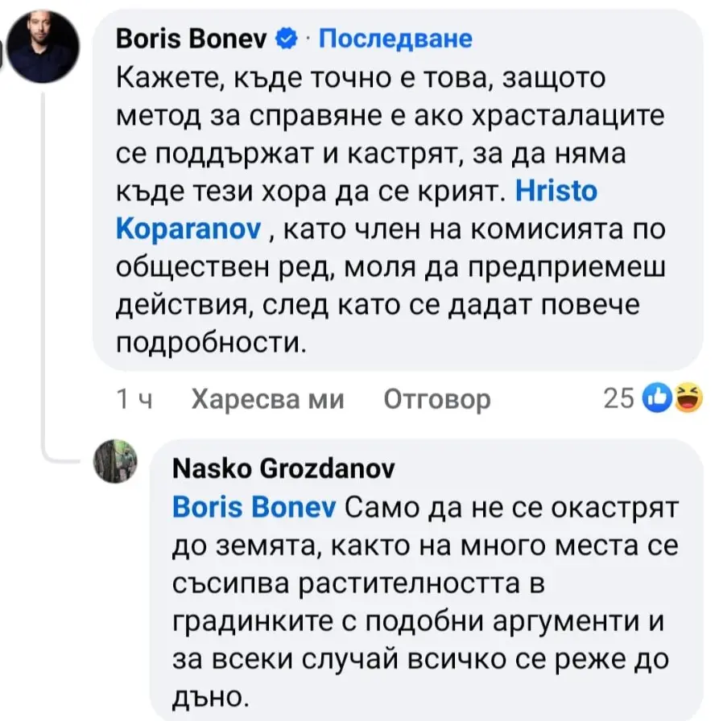Click the 1 ч comment timestamp

[135, 399]
